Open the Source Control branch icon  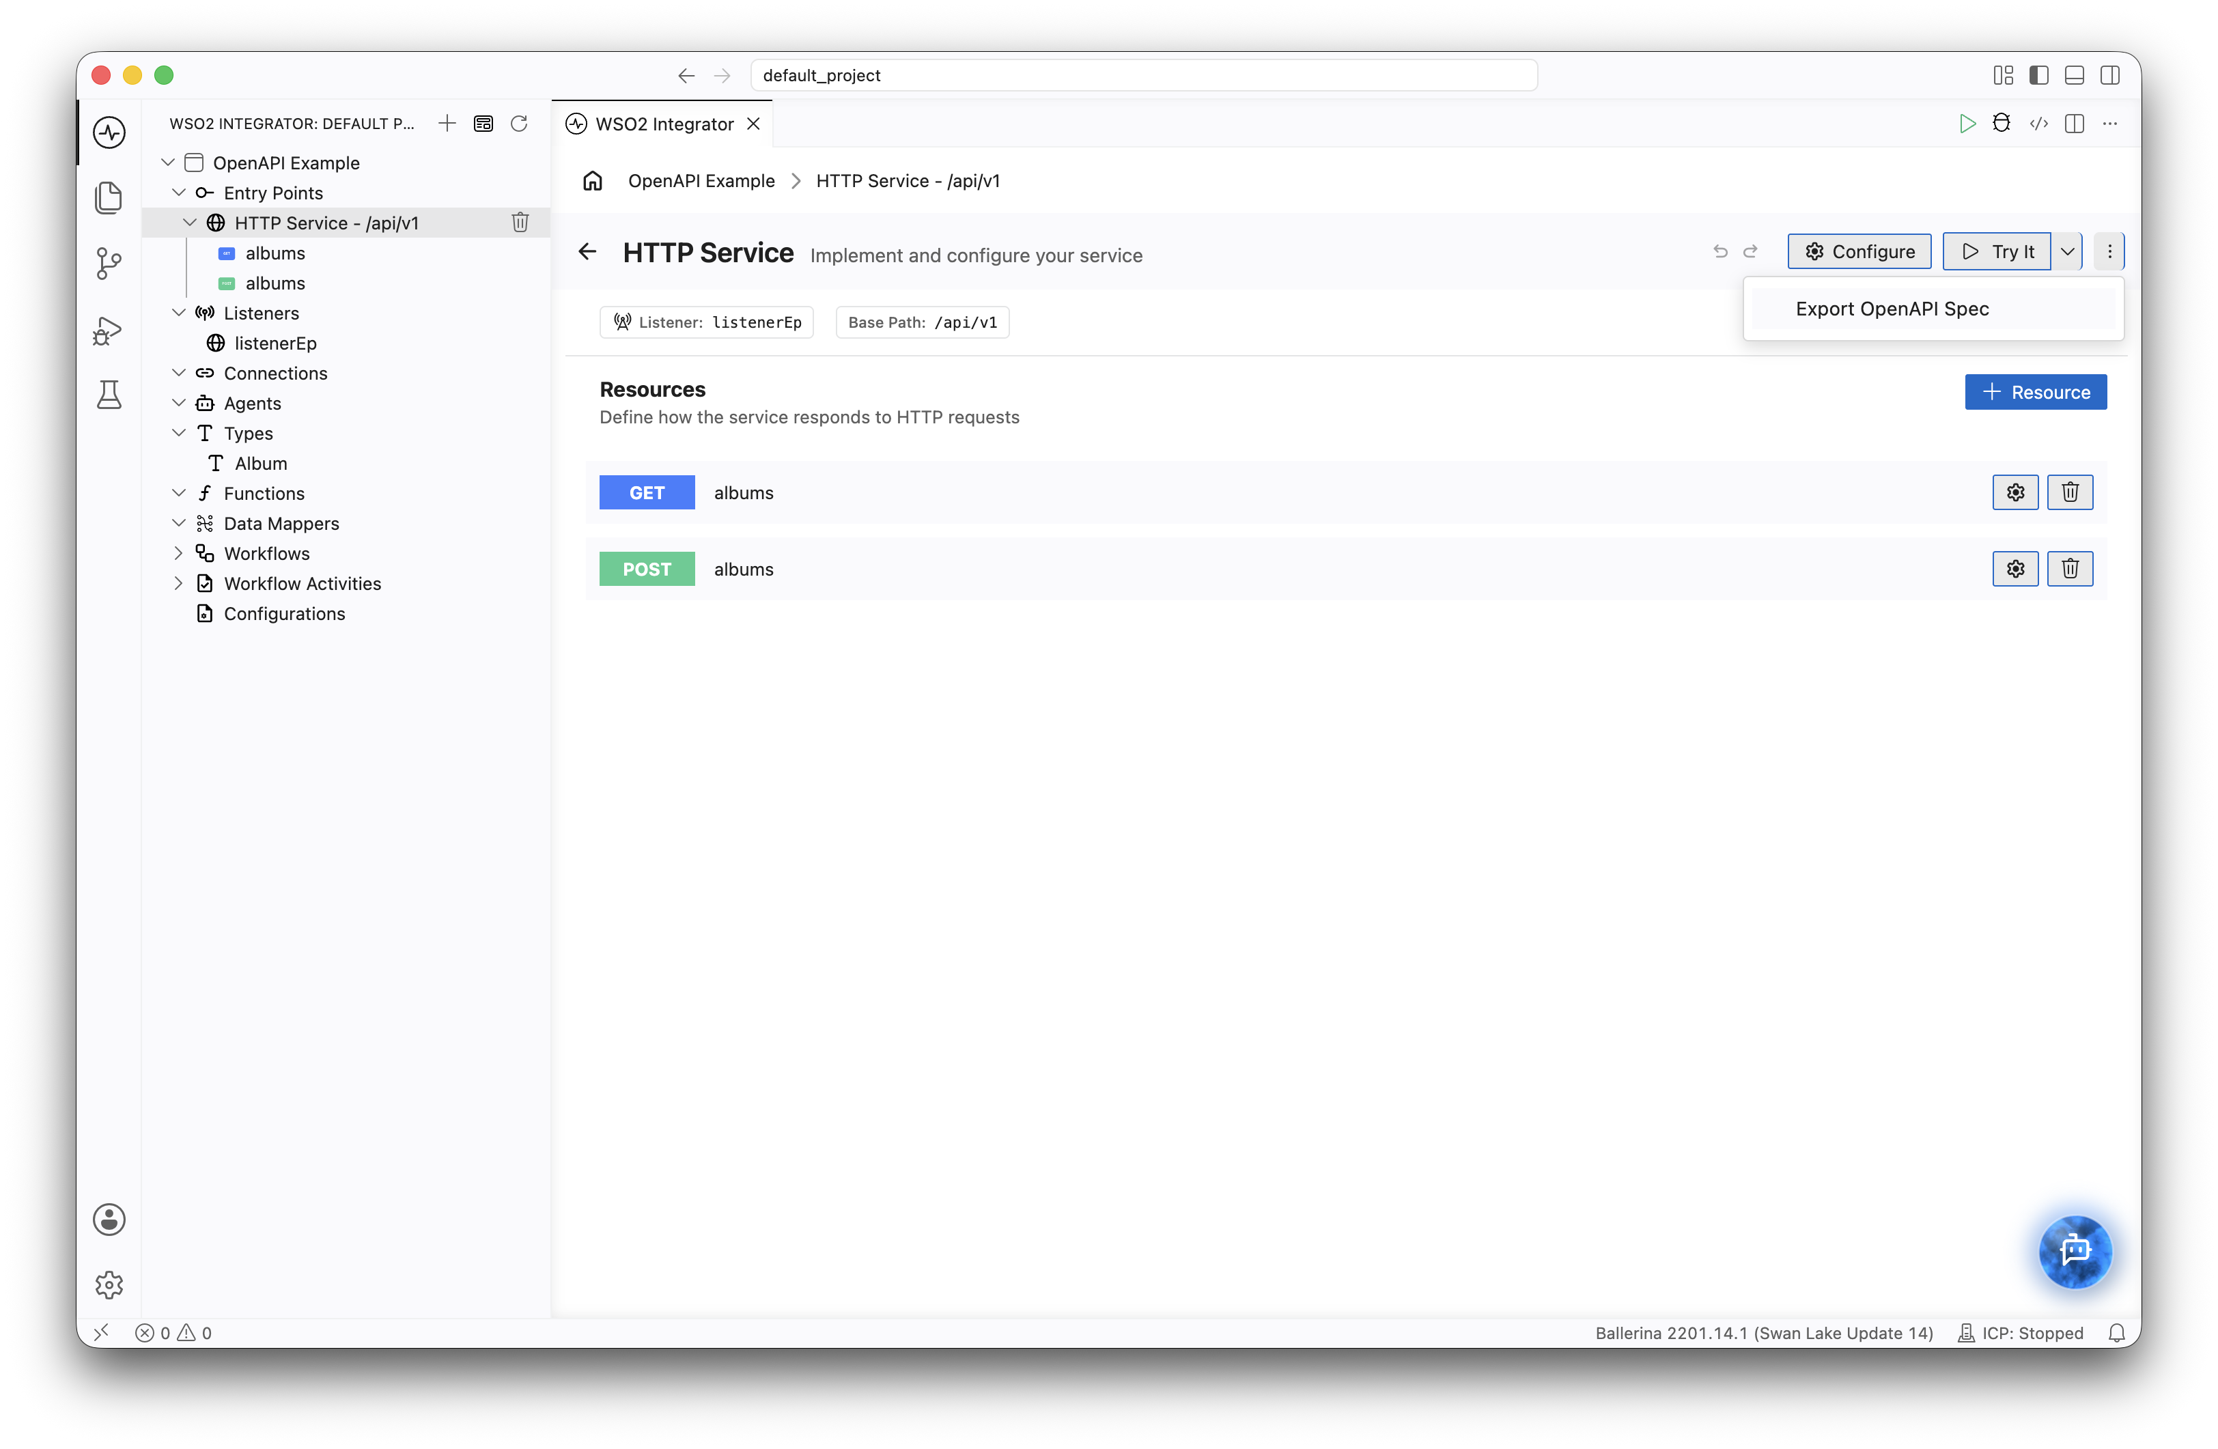(x=109, y=264)
